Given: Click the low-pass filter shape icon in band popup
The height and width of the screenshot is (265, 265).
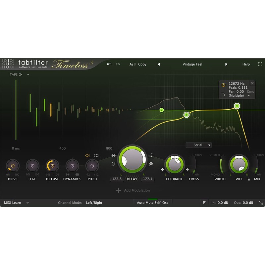Looking at the screenshot, I should 223,94.
